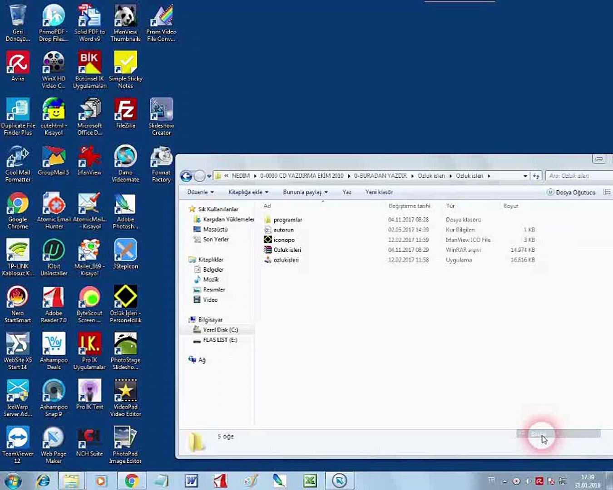Click the Dosya Öğütücü button
The width and height of the screenshot is (613, 490).
click(571, 192)
